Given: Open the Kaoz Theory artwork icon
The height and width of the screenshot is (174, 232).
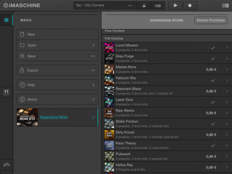Looking at the screenshot, I should [x=109, y=145].
